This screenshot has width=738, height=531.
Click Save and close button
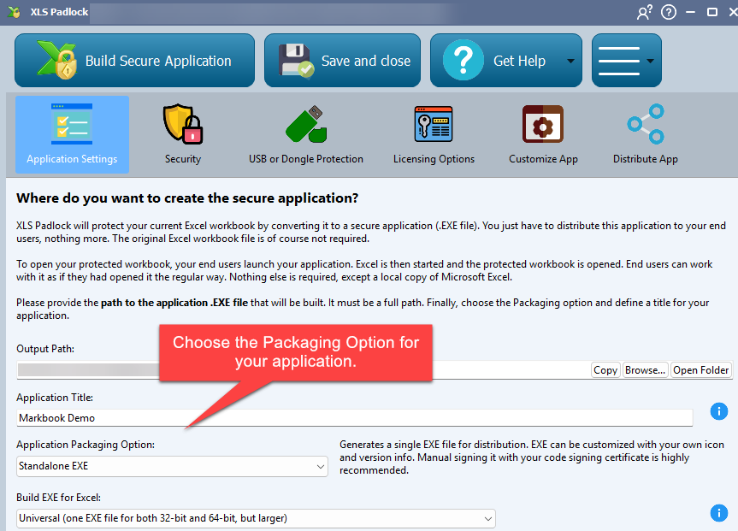[x=342, y=61]
